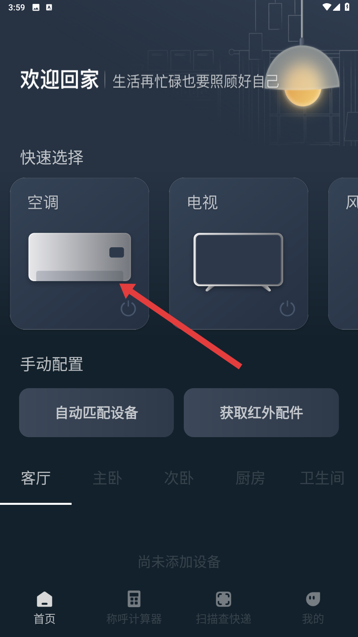Select the 空调 card title

coord(43,203)
